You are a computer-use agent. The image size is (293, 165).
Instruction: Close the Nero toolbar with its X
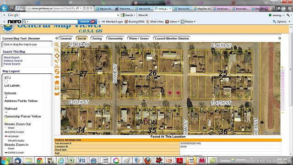click(x=4, y=22)
